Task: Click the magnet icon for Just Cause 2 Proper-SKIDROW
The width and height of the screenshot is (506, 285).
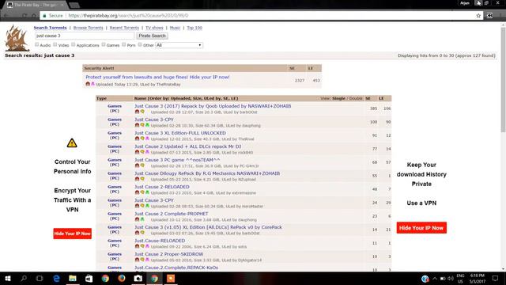Action: point(137,260)
